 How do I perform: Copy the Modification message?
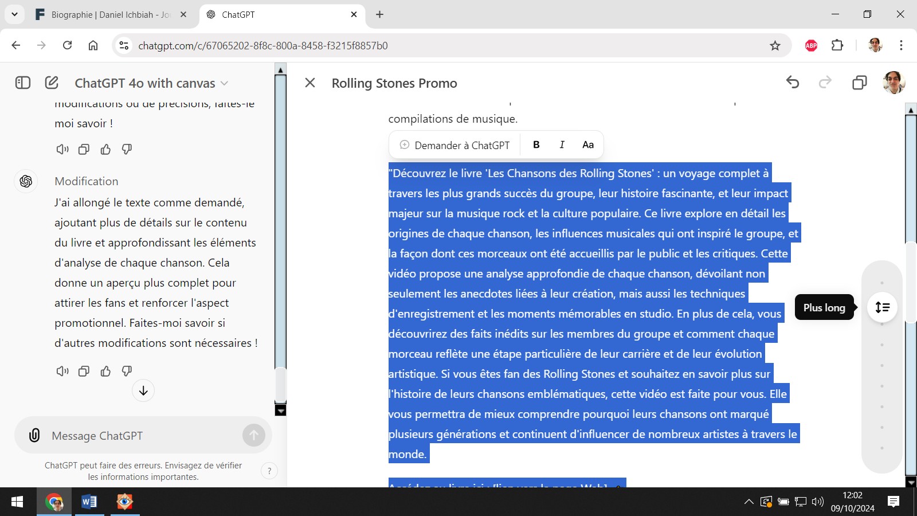tap(84, 371)
